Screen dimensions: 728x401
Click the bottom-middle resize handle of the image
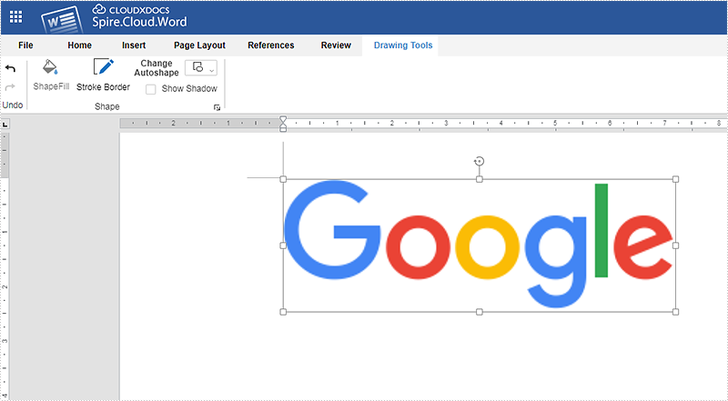(480, 312)
